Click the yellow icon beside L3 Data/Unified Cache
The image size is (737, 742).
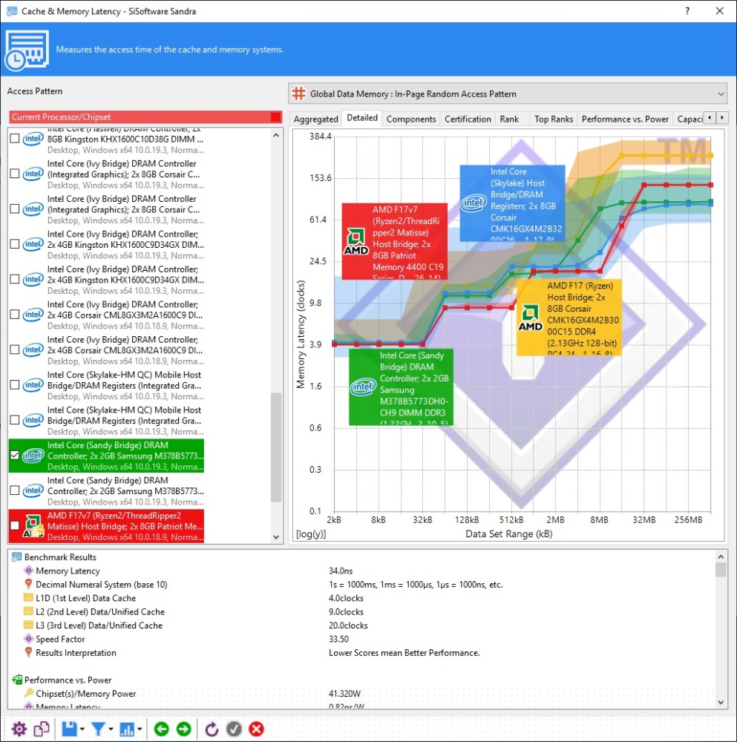point(28,625)
